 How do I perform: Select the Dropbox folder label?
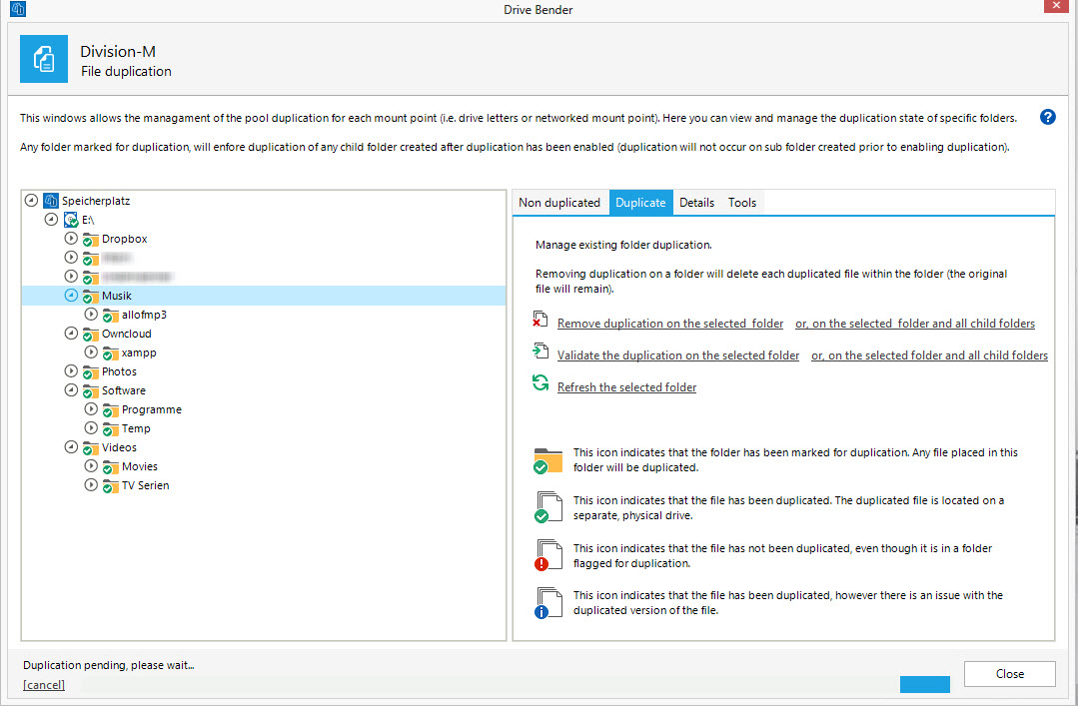pos(125,239)
